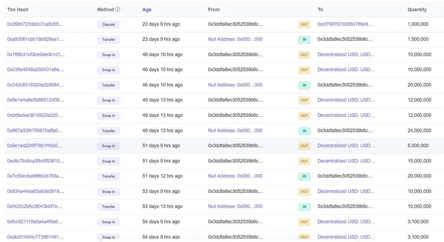Open transaction 0x7c50ecba686b0d783a…
The image size is (444, 242).
[35, 176]
